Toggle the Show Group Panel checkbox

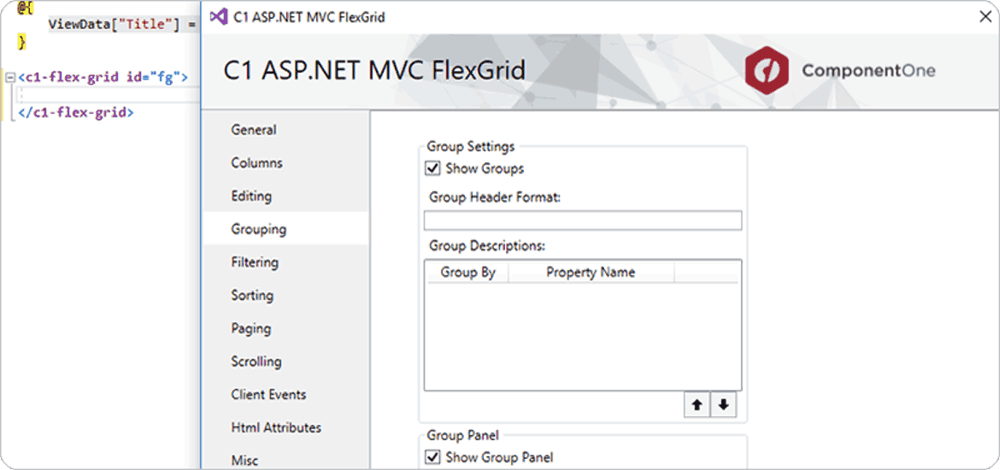click(433, 456)
